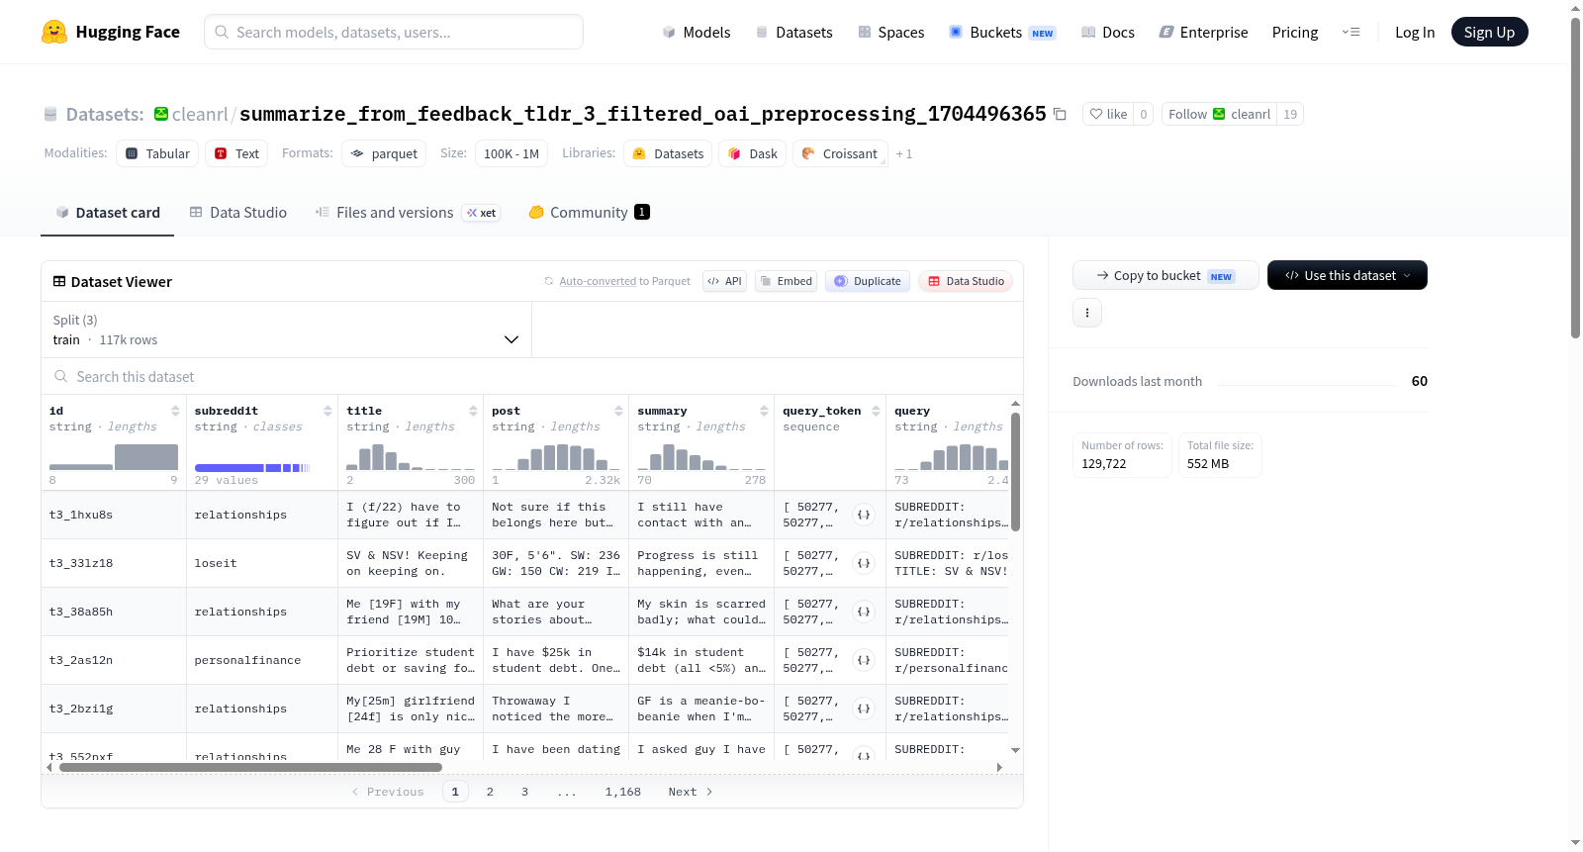Click the Duplicate button

pos(868,281)
